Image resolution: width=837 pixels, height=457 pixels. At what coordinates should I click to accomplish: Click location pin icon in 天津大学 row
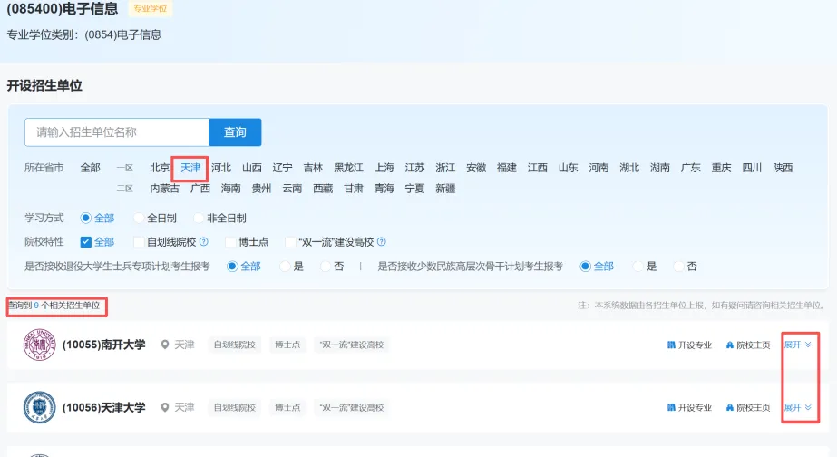[165, 407]
